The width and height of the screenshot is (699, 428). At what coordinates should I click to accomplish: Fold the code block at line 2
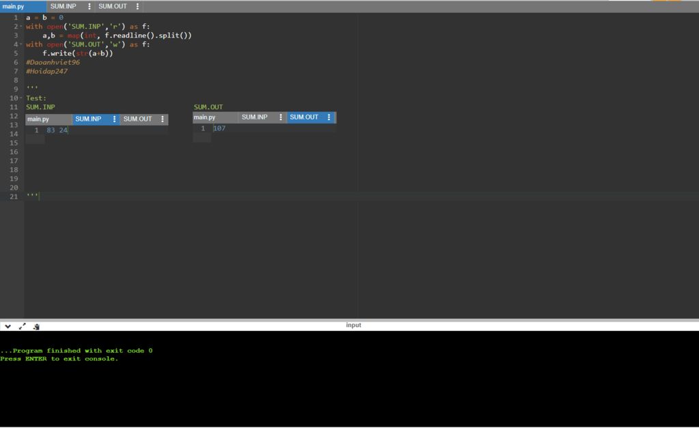(x=21, y=27)
